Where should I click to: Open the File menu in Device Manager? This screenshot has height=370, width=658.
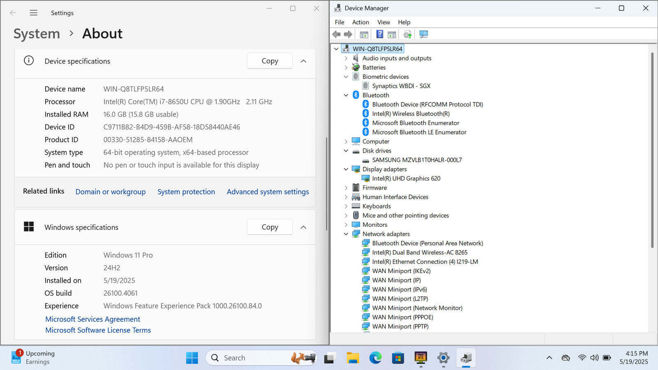[x=340, y=22]
